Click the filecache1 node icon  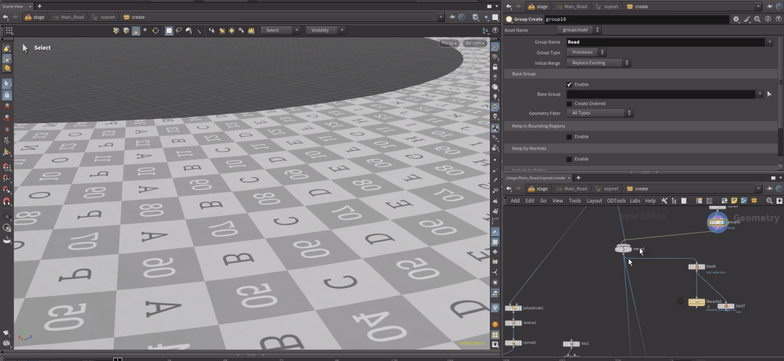696,302
